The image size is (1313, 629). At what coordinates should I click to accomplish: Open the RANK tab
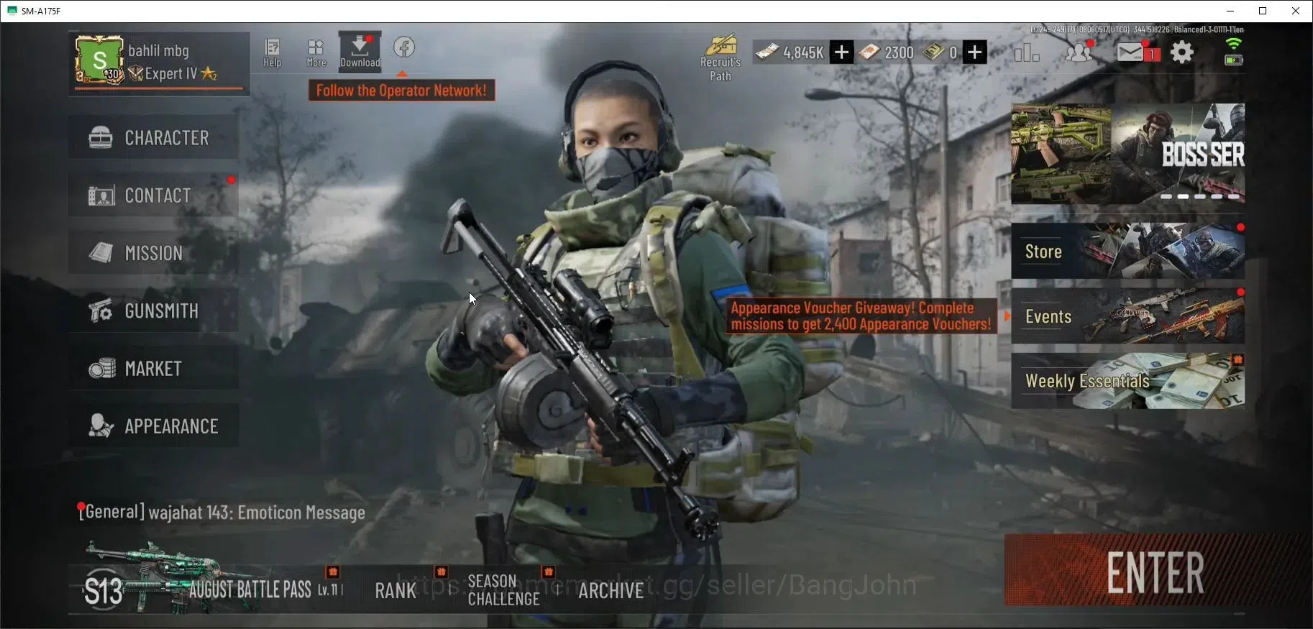(x=395, y=590)
